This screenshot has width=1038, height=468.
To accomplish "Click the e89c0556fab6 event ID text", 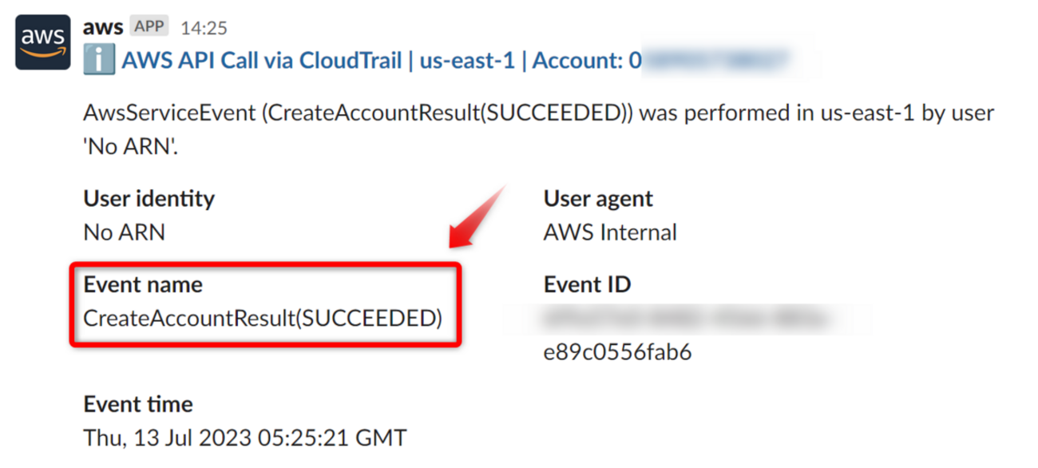I will (617, 352).
